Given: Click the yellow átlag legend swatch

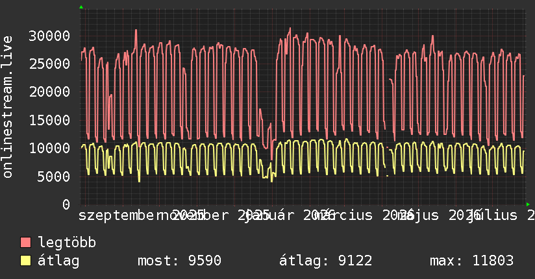Looking at the screenshot, I should pos(25,260).
